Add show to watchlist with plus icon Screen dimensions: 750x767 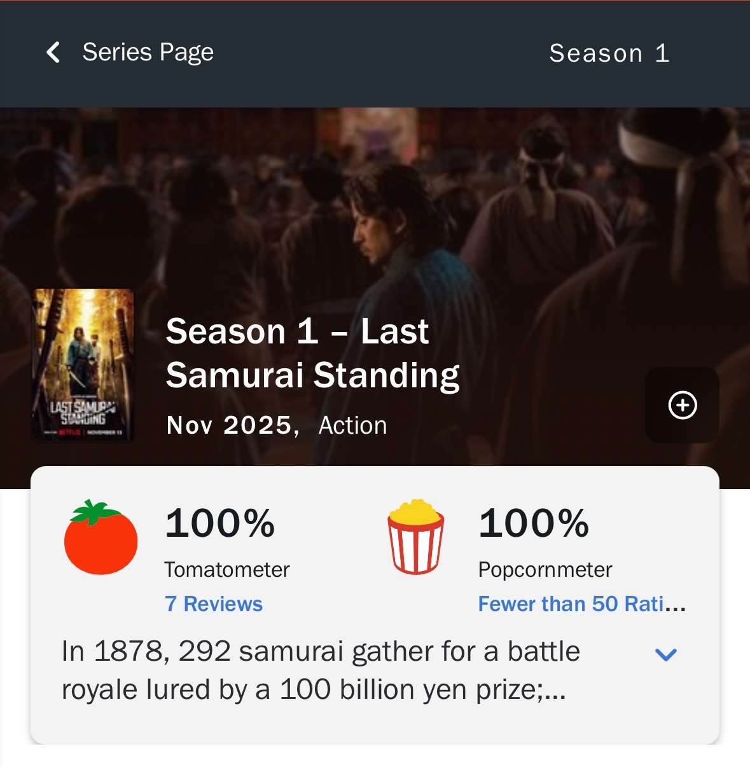point(682,405)
